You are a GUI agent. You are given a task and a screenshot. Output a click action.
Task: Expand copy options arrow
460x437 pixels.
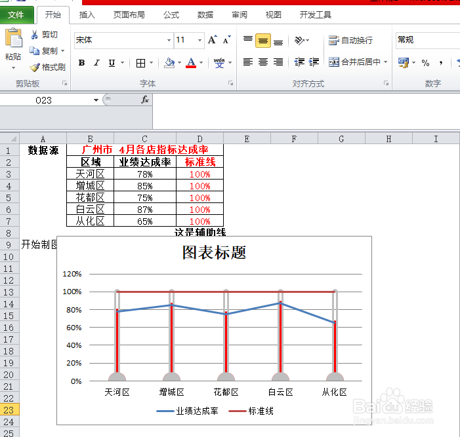click(62, 51)
